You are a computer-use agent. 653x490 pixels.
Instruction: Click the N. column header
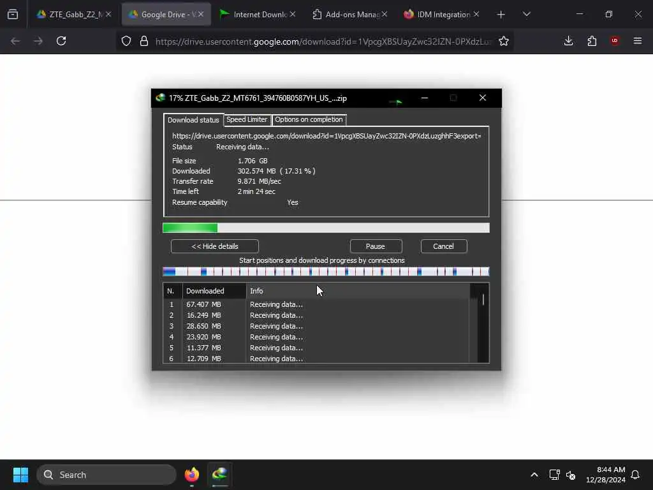click(x=172, y=291)
